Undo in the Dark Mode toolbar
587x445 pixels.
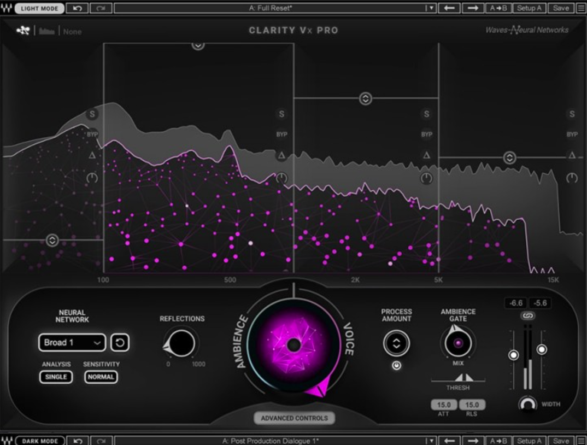tap(78, 441)
